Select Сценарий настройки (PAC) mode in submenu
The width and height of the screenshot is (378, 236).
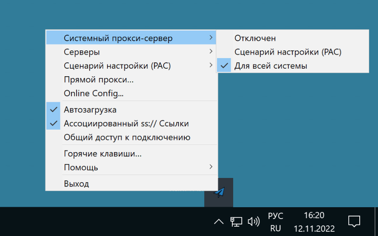tap(293, 52)
